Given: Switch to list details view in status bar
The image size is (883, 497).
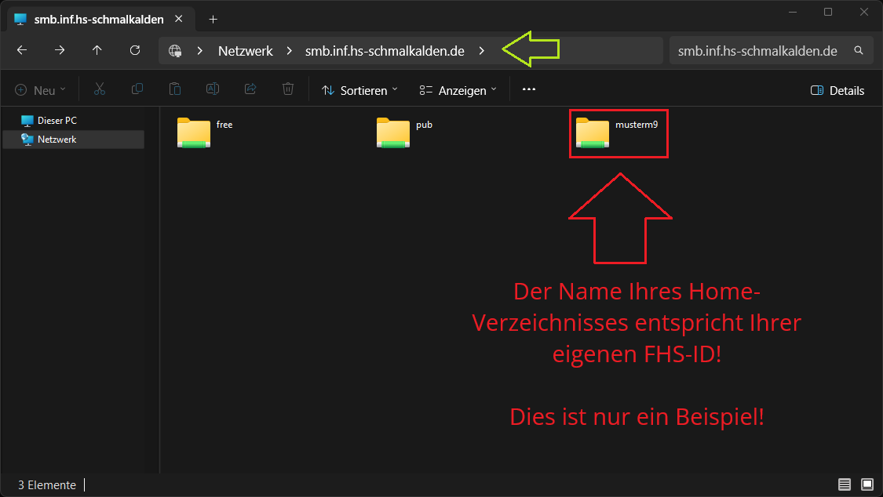Looking at the screenshot, I should [x=845, y=484].
